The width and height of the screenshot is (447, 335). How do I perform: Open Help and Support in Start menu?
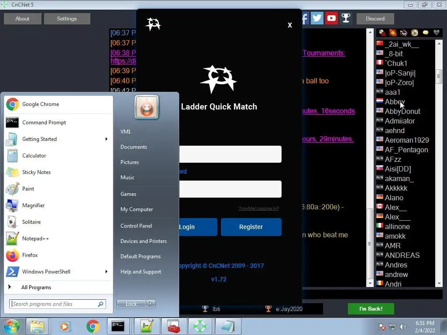pyautogui.click(x=141, y=272)
